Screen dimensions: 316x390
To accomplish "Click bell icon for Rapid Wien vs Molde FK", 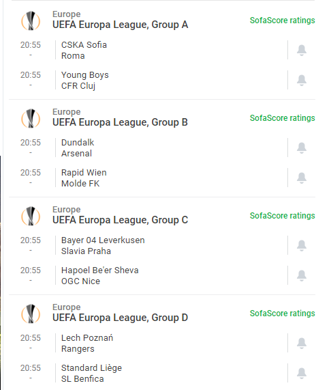I will coord(302,178).
